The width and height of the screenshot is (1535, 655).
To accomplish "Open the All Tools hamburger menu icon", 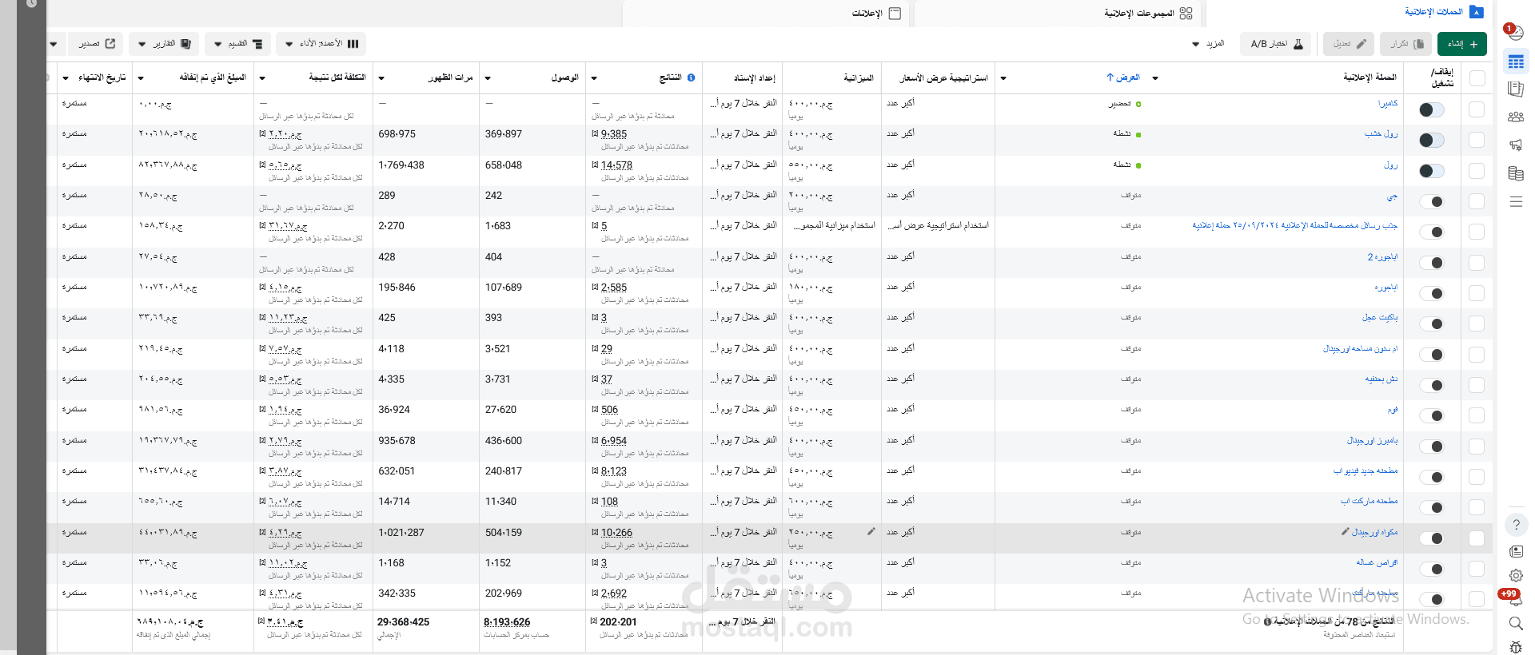I will [x=1515, y=202].
